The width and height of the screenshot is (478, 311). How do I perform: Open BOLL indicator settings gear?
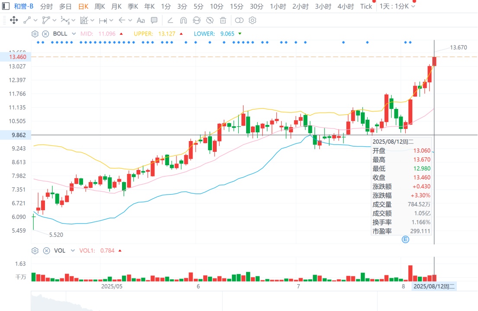click(35, 34)
